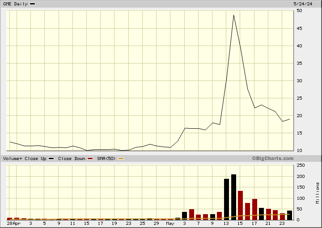Click the '30' price axis label
This screenshot has height=228, width=322.
[299, 80]
